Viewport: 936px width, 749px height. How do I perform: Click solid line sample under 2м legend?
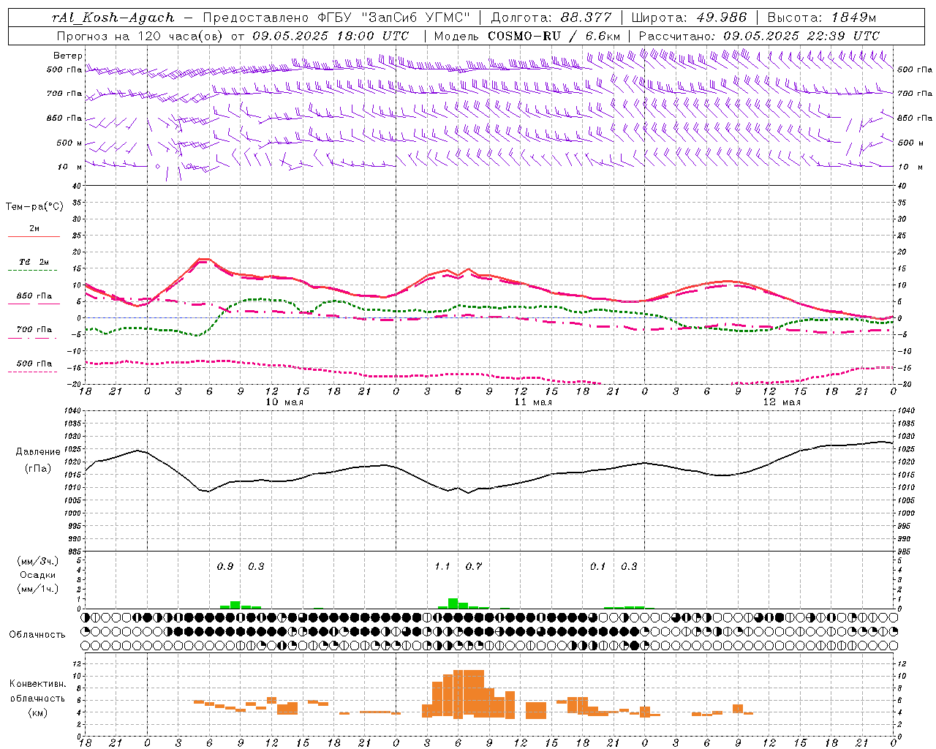[x=34, y=236]
